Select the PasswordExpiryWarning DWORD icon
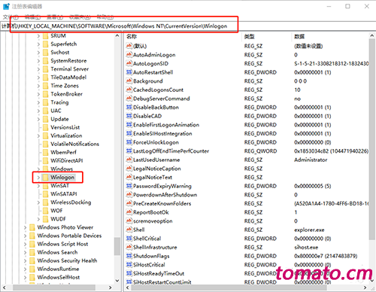This screenshot has height=292, width=376. coord(129,186)
